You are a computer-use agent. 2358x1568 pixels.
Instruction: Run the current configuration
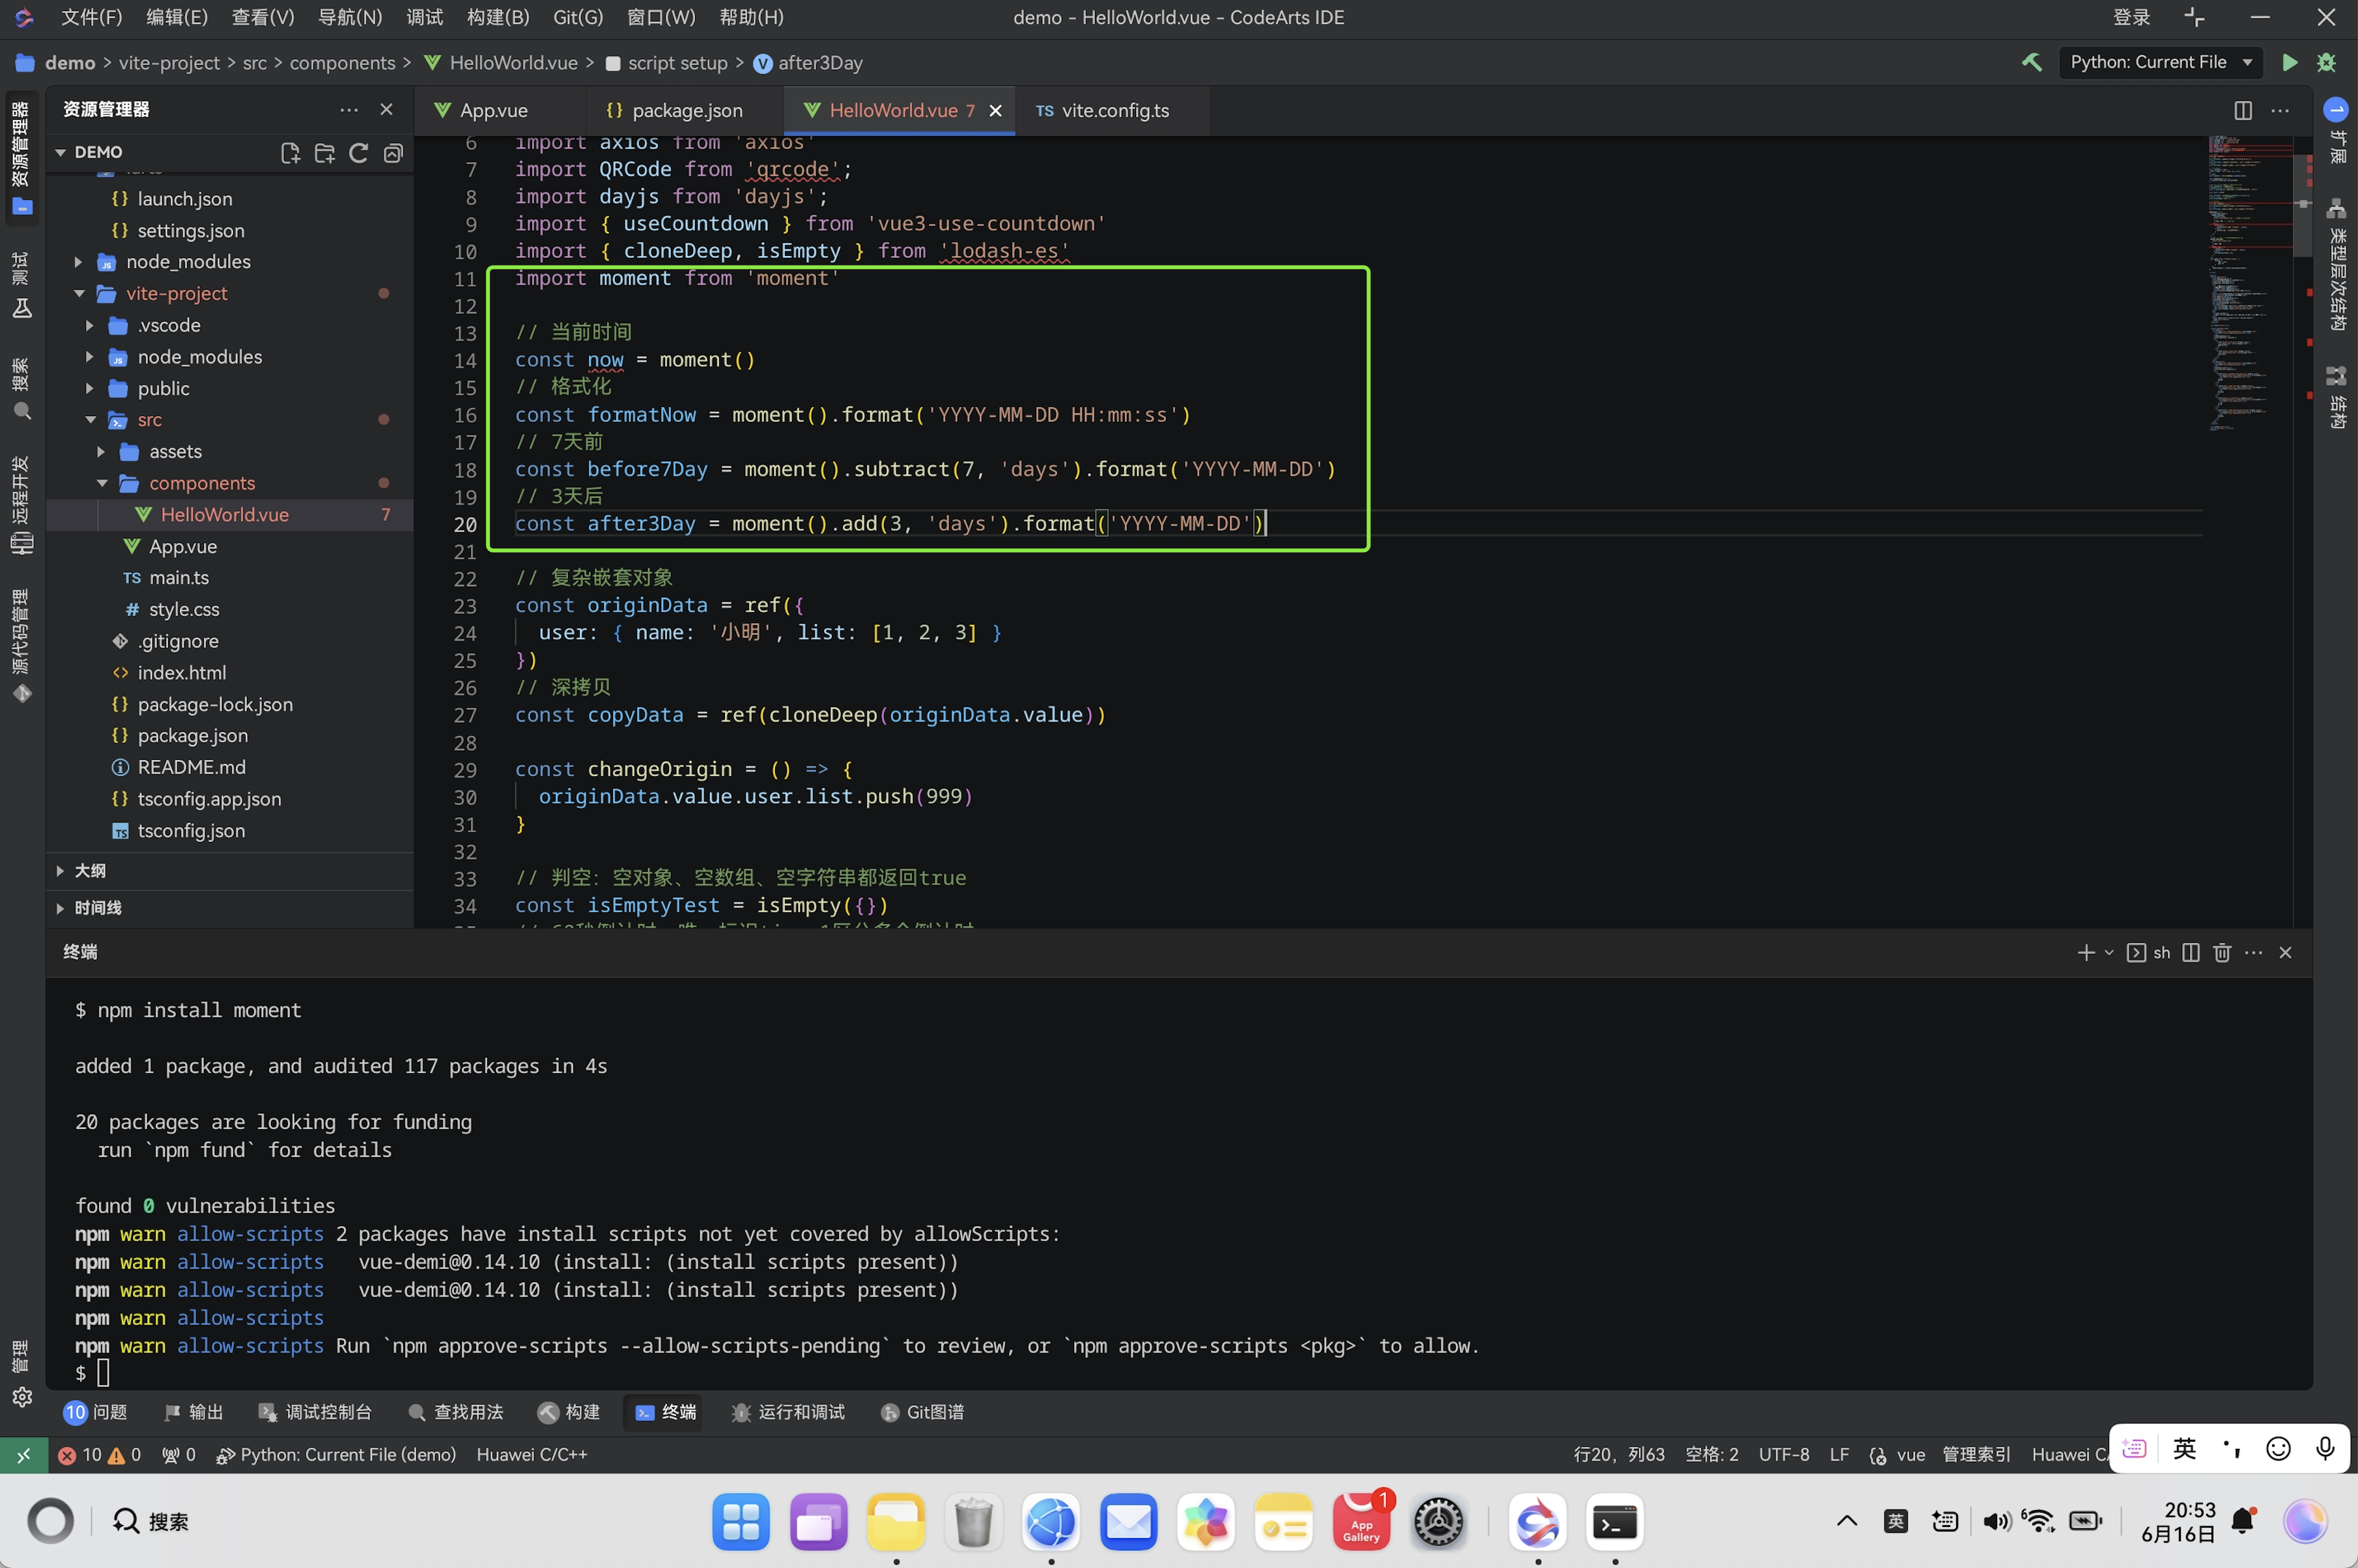[x=2289, y=62]
